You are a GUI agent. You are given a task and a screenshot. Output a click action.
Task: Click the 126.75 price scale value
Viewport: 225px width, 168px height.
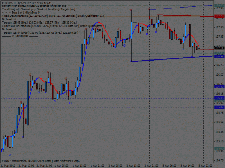point(219,65)
